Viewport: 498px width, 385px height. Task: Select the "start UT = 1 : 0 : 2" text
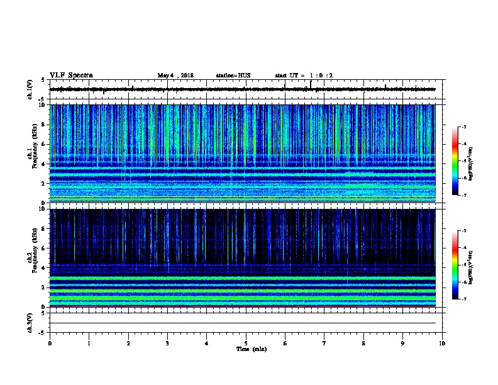click(x=304, y=75)
